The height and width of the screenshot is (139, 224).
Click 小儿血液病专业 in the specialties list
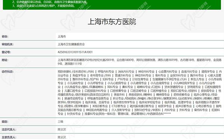click(160, 83)
